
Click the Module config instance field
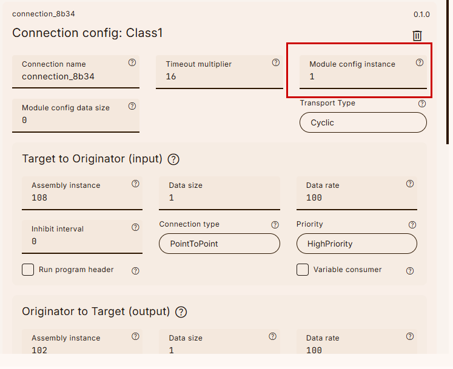(x=363, y=77)
